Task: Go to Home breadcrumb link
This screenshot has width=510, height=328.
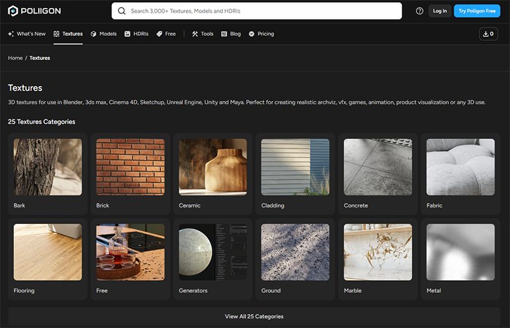Action: [15, 58]
